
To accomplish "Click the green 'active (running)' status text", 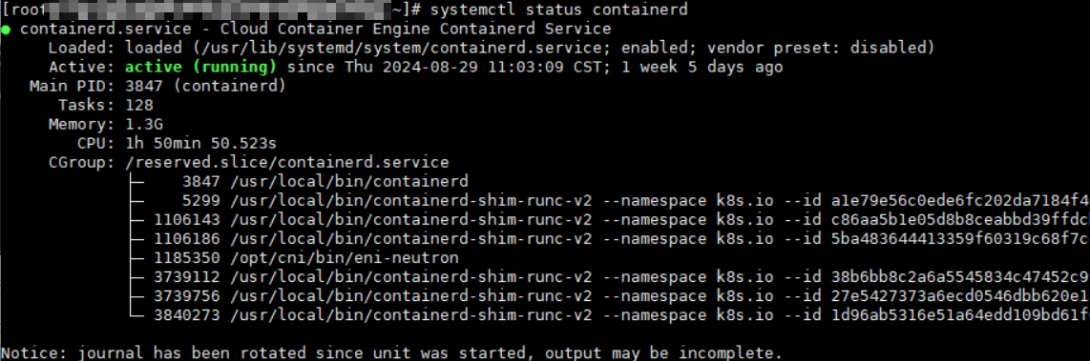I will pyautogui.click(x=200, y=68).
